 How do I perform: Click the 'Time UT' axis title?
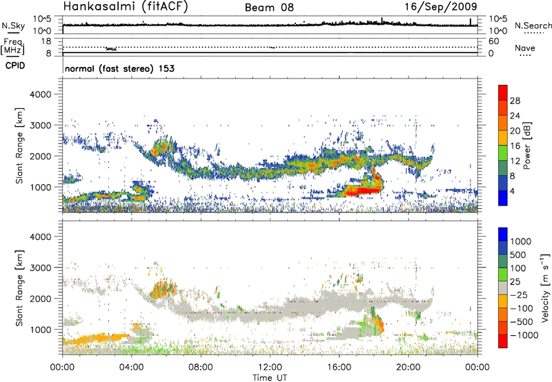(270, 377)
